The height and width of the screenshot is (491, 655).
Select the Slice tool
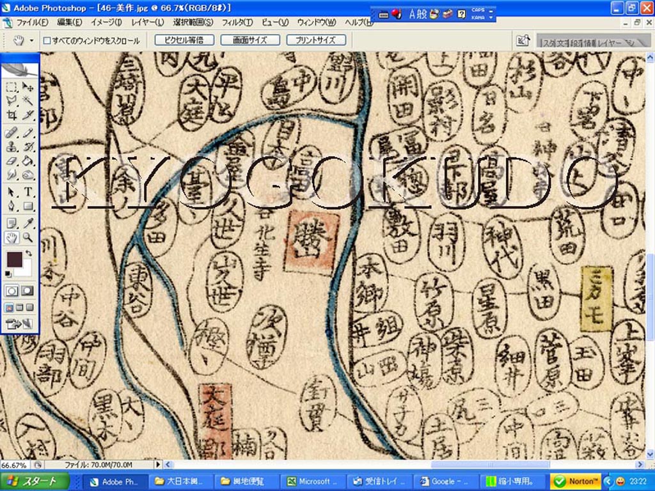(28, 114)
